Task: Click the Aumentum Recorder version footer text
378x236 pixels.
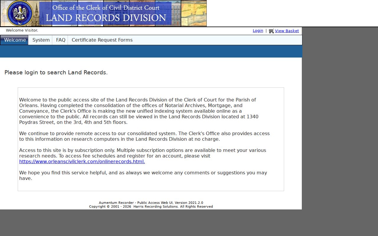Action: (x=151, y=203)
